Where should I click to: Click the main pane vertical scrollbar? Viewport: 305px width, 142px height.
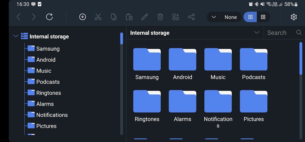coord(301,58)
